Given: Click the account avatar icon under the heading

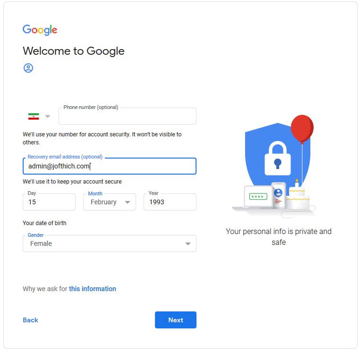Looking at the screenshot, I should (x=28, y=68).
